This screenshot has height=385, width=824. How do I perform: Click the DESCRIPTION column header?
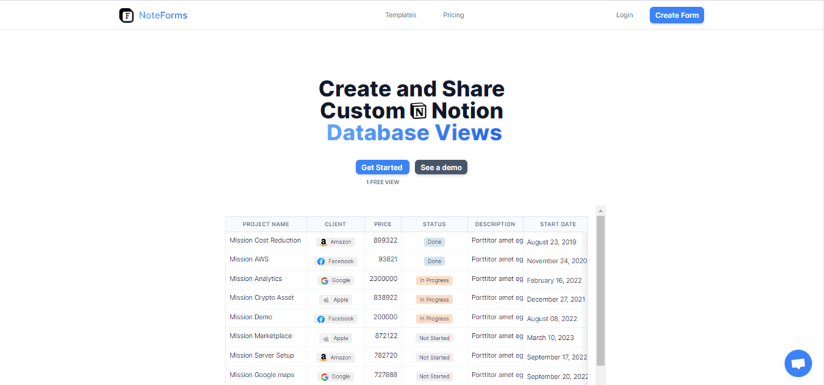(495, 224)
